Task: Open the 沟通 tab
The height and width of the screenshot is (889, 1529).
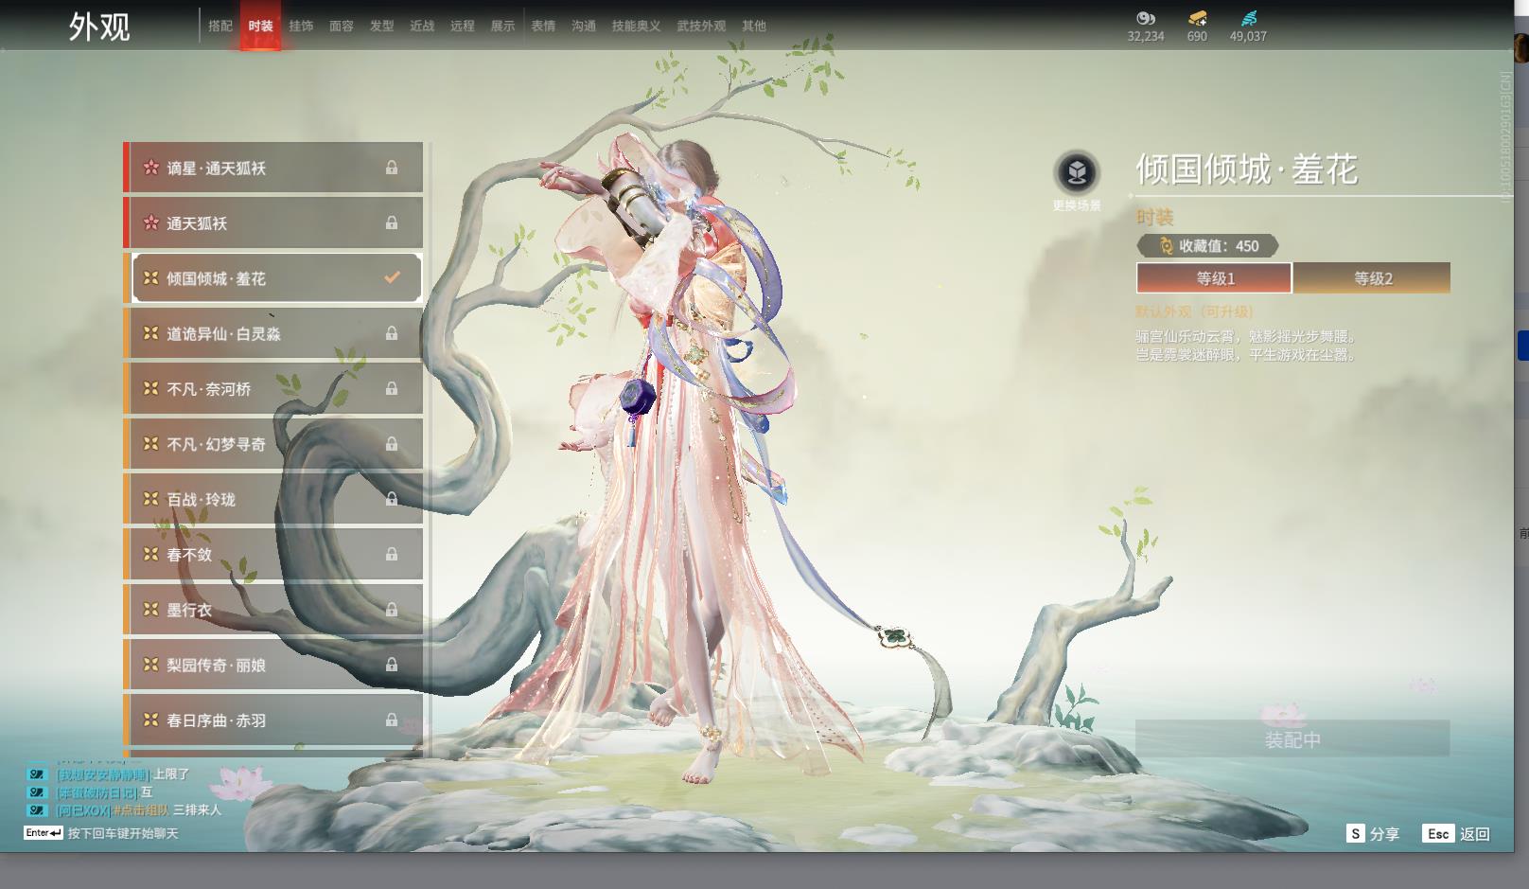Action: tap(584, 26)
